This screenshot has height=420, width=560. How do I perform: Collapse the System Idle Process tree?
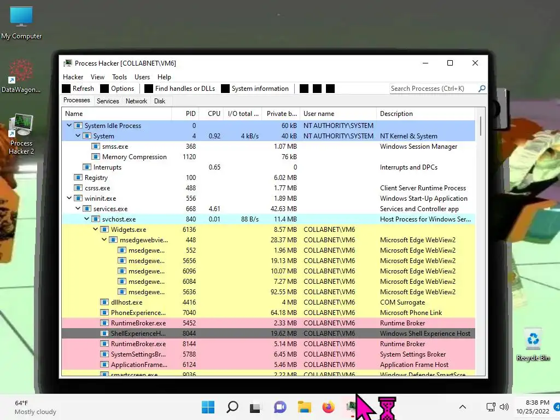pyautogui.click(x=69, y=125)
